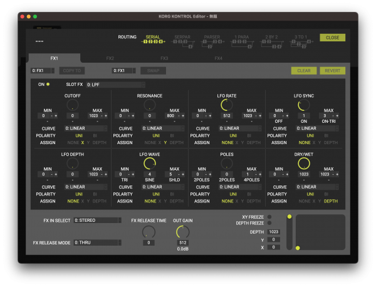
Task: Pick the PAR/SER routing diagram
Action: click(x=212, y=41)
